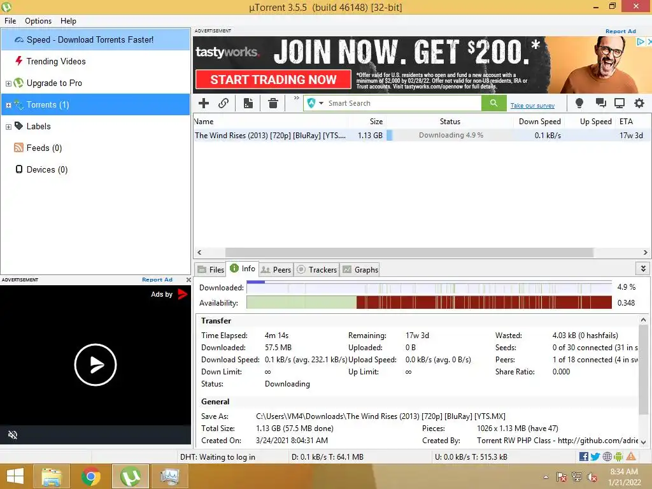Click the Facebook icon in status bar

click(x=583, y=457)
